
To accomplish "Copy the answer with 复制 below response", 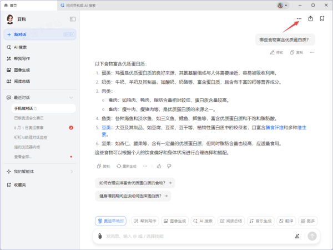I will point(103,166).
